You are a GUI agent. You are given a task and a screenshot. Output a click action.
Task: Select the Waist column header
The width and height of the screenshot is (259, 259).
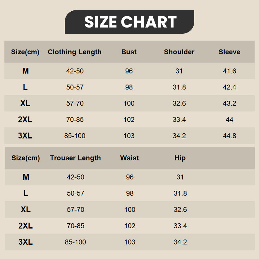[x=129, y=158]
